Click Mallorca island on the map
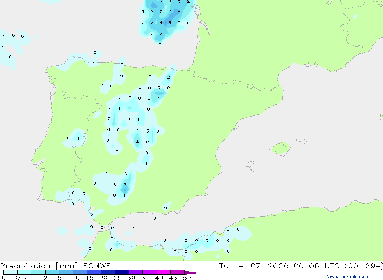Screen dimensions: 383x280 280,149
